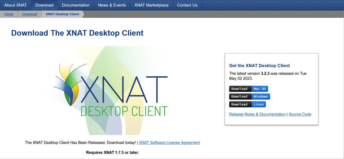Open the About XNAT menu

tap(15, 5)
